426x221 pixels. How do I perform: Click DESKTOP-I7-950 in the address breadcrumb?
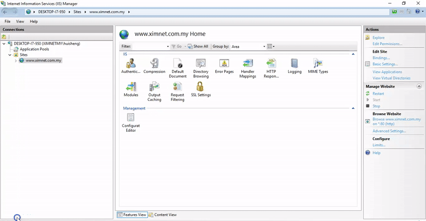[52, 12]
